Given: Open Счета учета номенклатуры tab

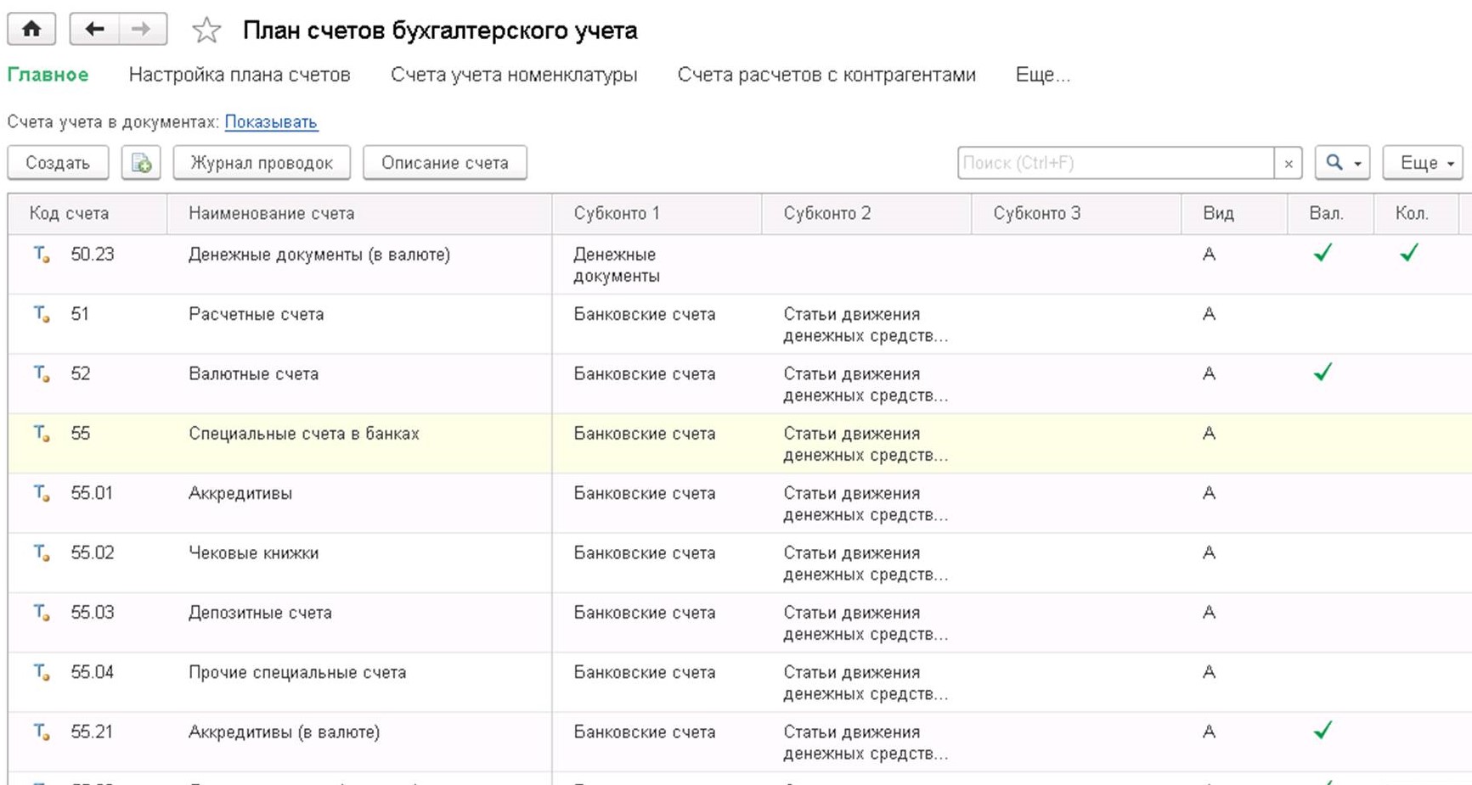Looking at the screenshot, I should click(x=514, y=75).
